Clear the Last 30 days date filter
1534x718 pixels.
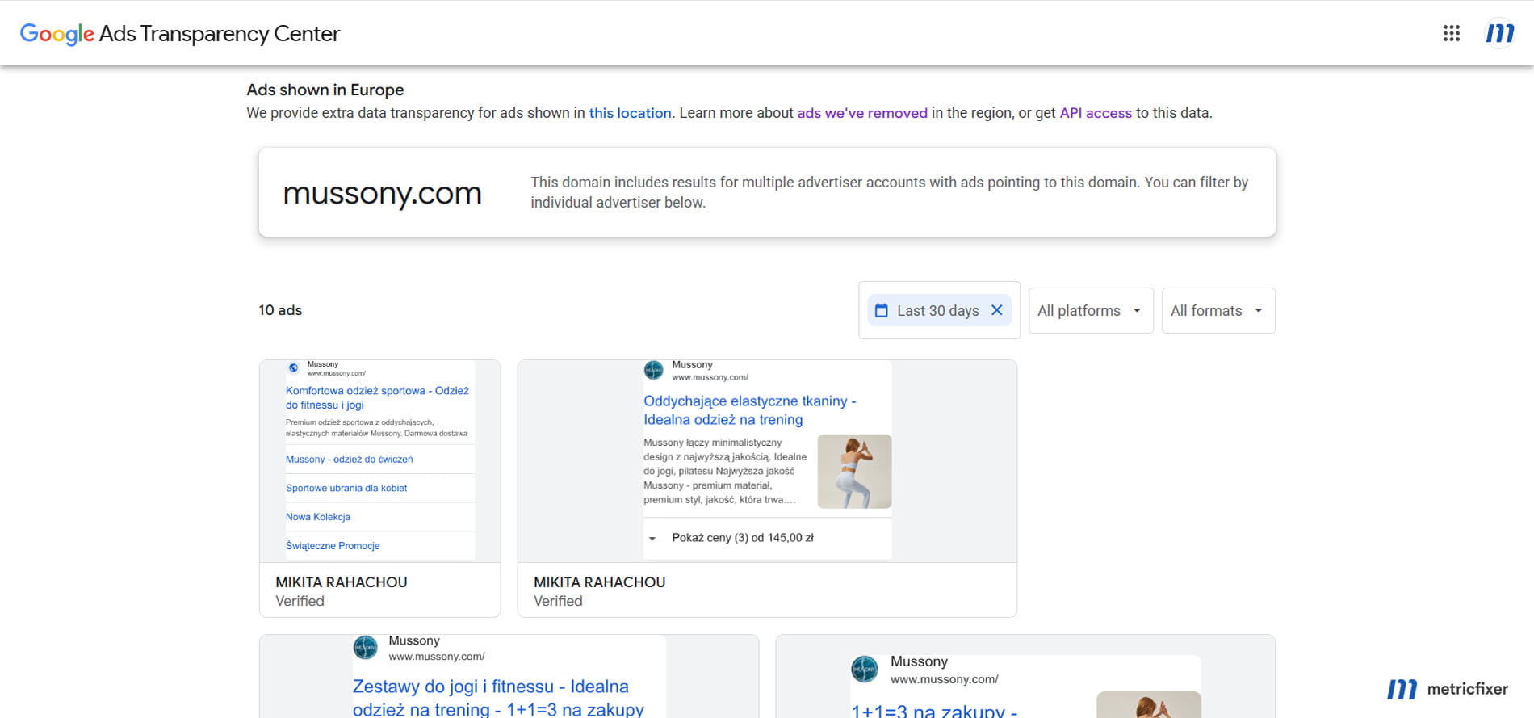[x=997, y=310]
